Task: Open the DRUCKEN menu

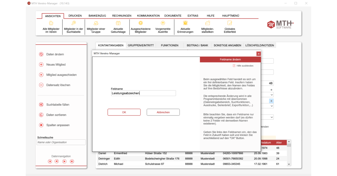Action: [75, 16]
